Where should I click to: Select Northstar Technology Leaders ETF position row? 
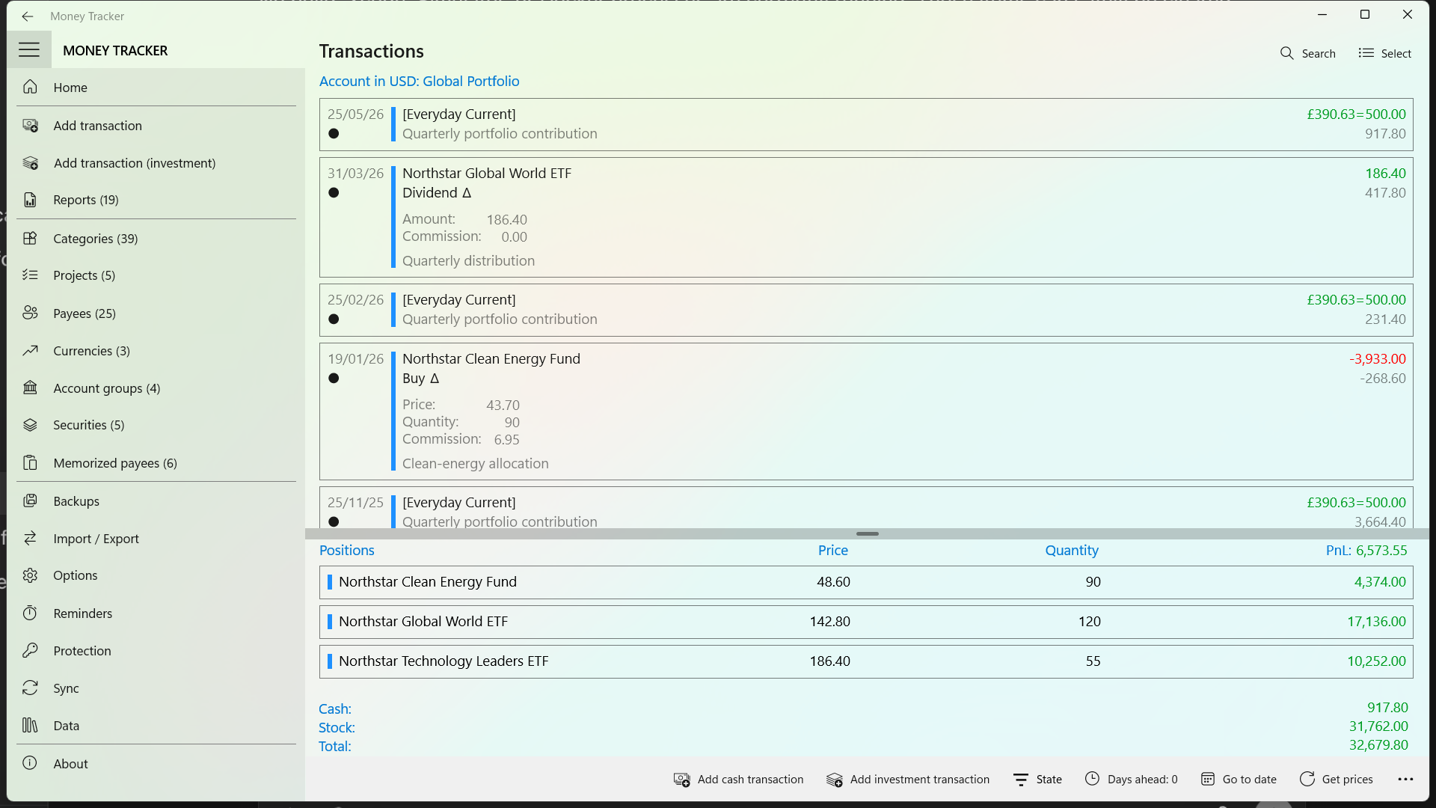click(x=866, y=661)
